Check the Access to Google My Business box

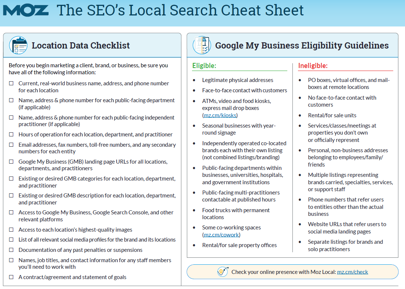tap(11, 212)
